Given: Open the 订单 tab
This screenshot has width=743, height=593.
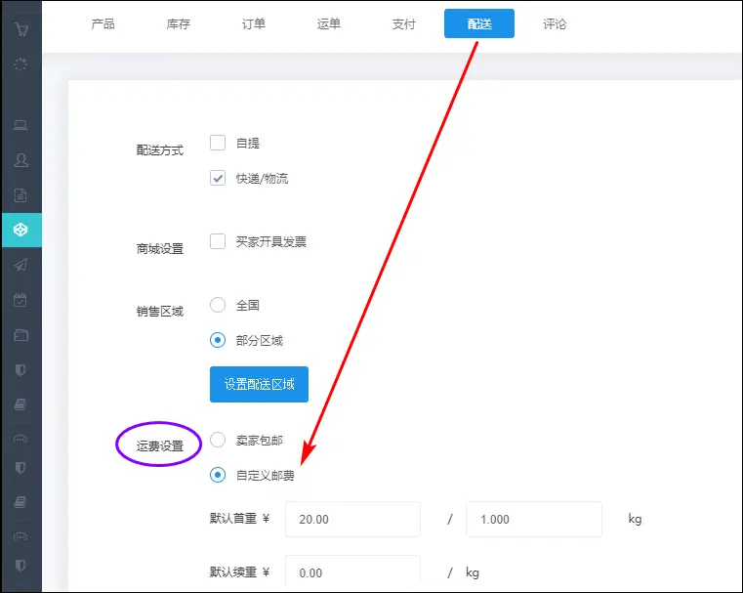Looking at the screenshot, I should [253, 23].
